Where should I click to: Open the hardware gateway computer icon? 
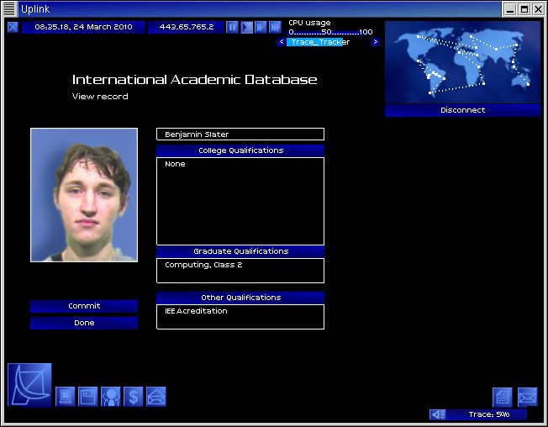pyautogui.click(x=66, y=397)
